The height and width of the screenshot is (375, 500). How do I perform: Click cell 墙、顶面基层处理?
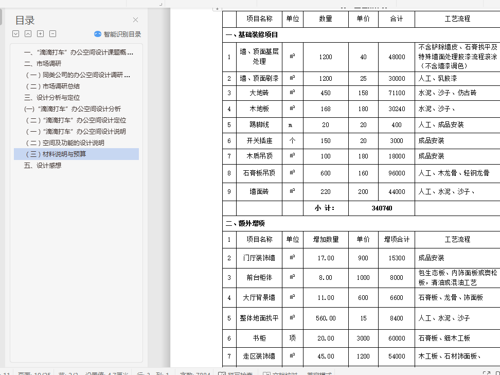click(x=259, y=57)
